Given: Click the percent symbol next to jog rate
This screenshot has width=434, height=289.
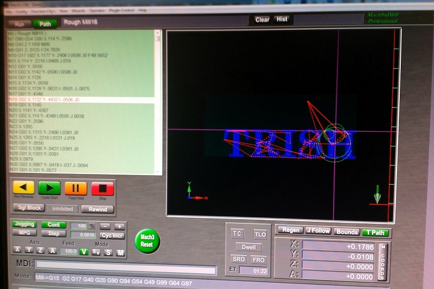Looking at the screenshot, I should click(x=92, y=226).
